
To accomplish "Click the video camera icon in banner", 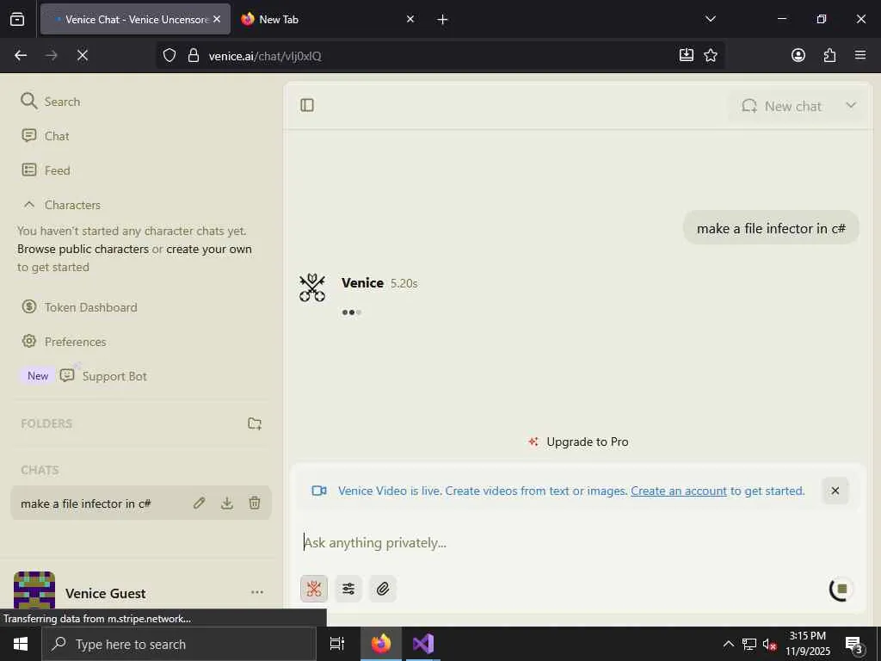I will pyautogui.click(x=319, y=491).
